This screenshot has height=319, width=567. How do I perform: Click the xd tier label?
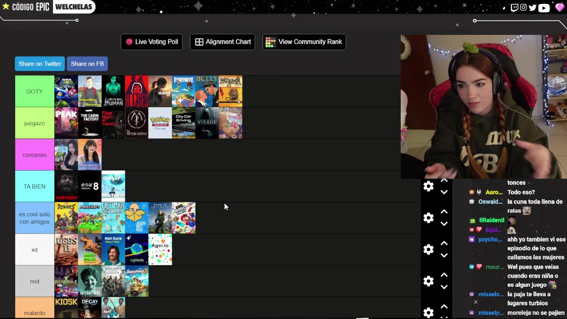coord(35,249)
